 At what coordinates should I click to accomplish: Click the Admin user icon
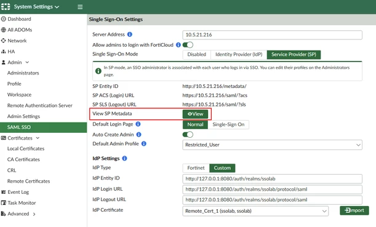(3, 62)
